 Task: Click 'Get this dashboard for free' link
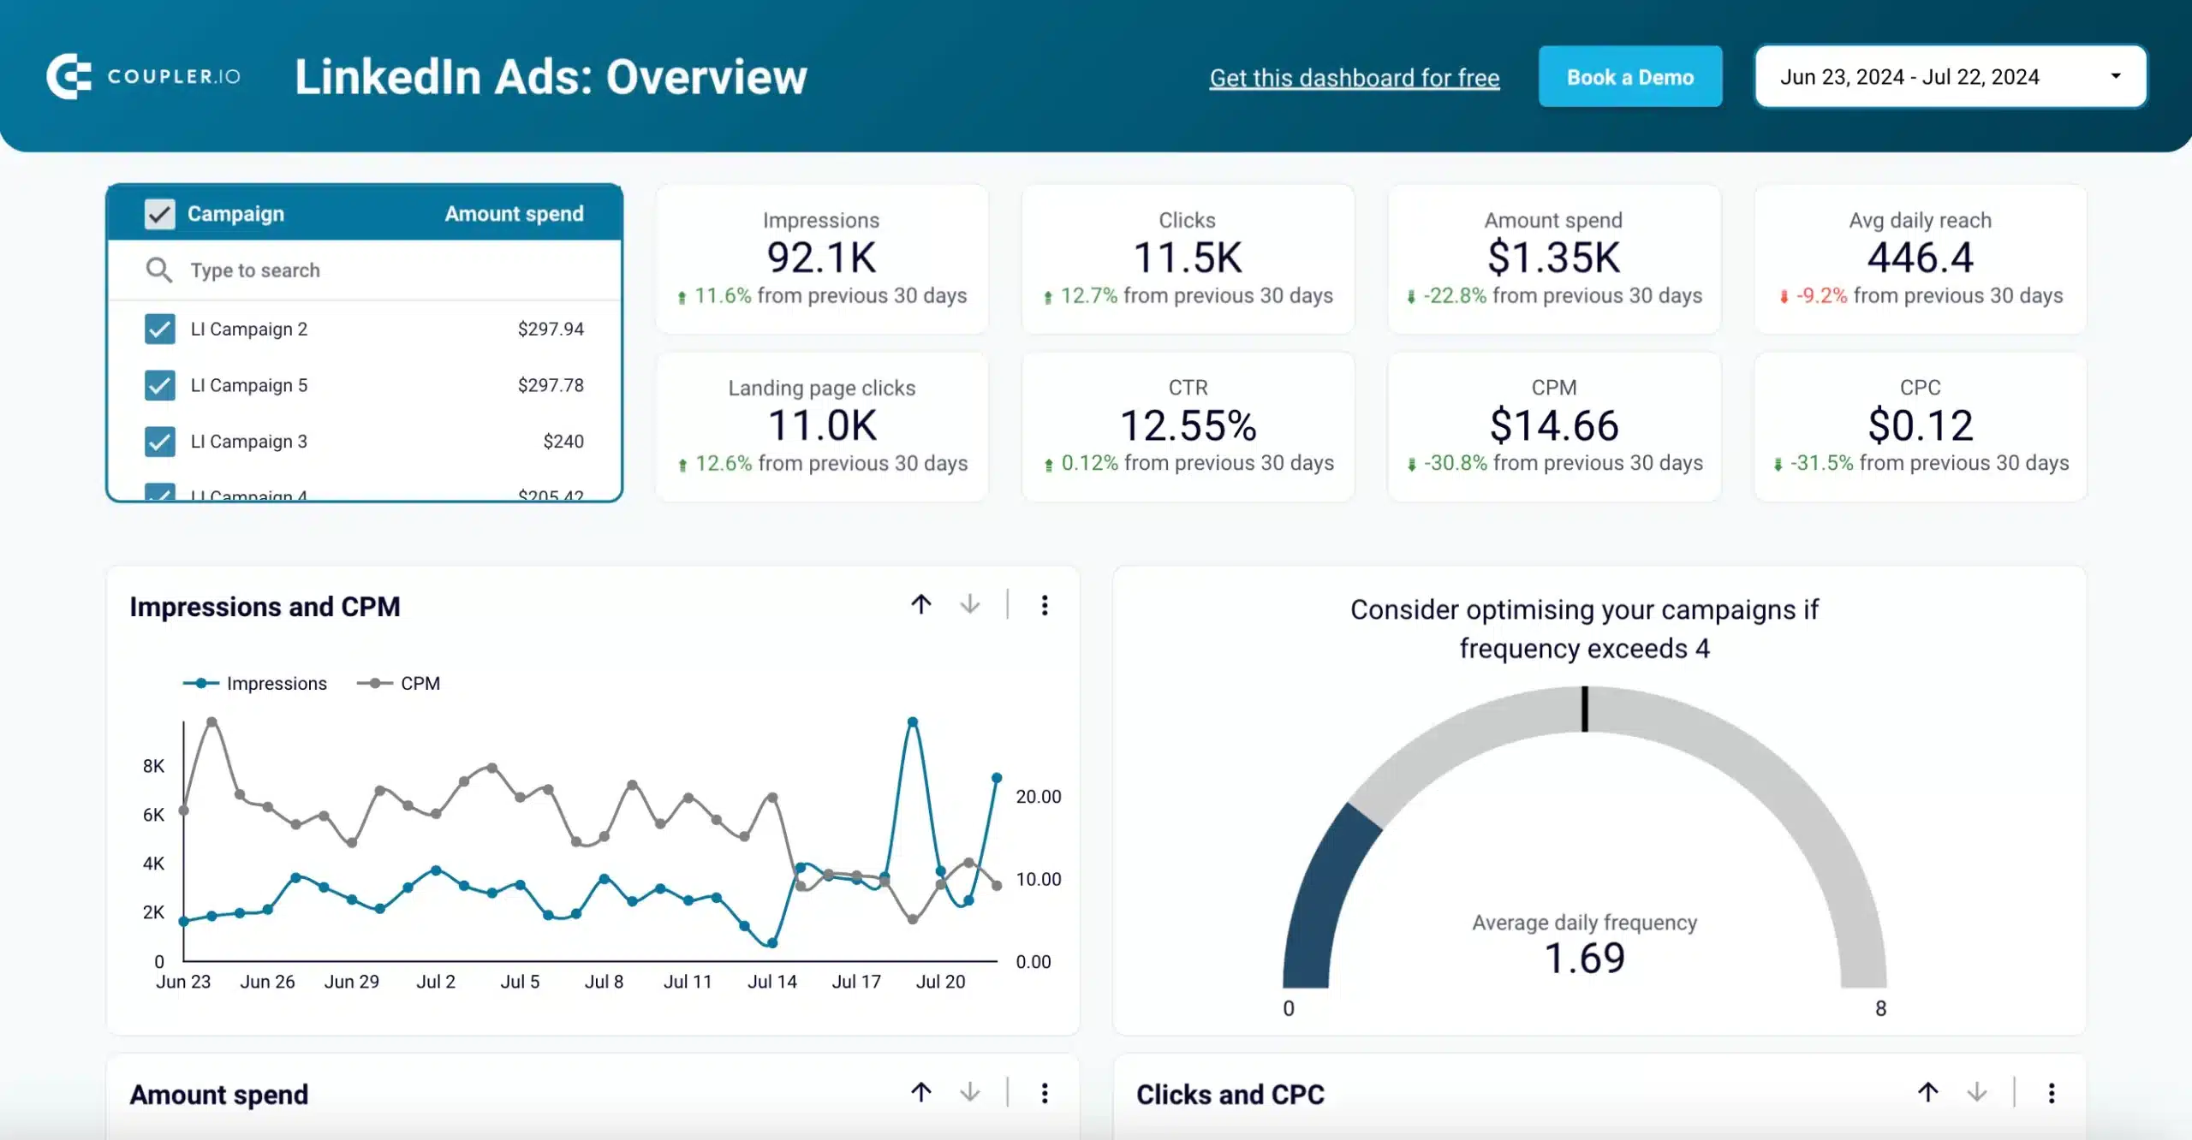(x=1355, y=78)
